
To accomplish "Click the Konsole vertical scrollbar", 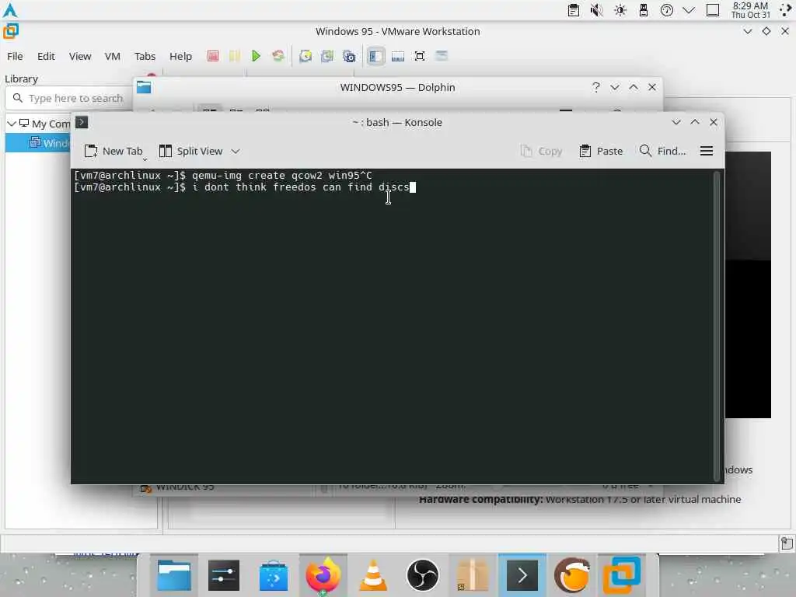I will (x=717, y=326).
